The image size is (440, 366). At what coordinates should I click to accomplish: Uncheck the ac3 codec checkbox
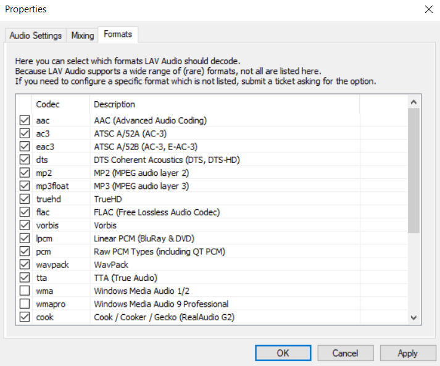[25, 133]
